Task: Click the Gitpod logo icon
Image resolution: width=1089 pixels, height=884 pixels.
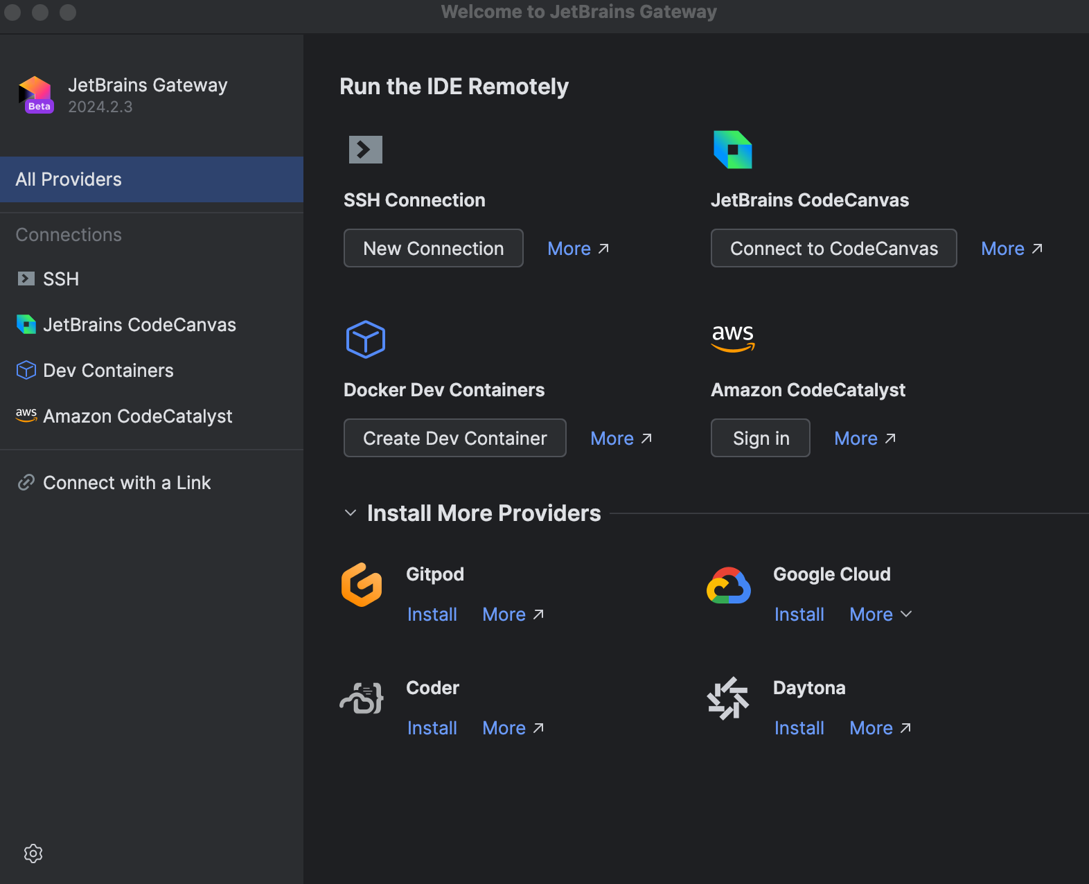Action: 362,585
